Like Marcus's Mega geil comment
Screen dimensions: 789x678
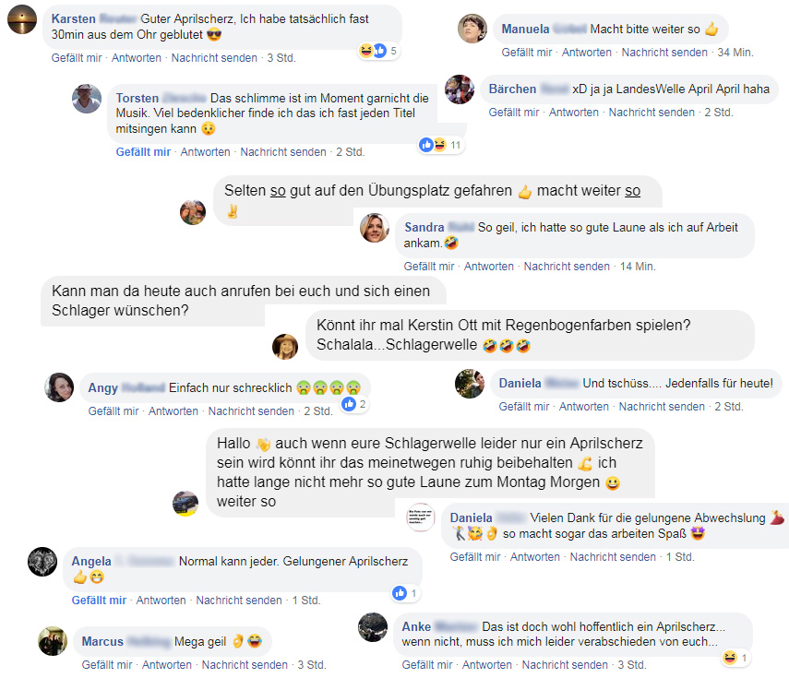107,664
